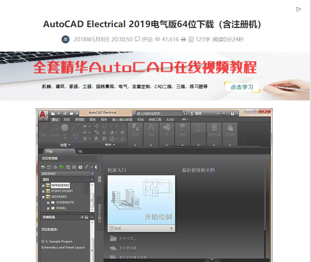This screenshot has height=262, width=311.
Task: Click the shopping cart icon in title bar
Action: click(x=224, y=113)
